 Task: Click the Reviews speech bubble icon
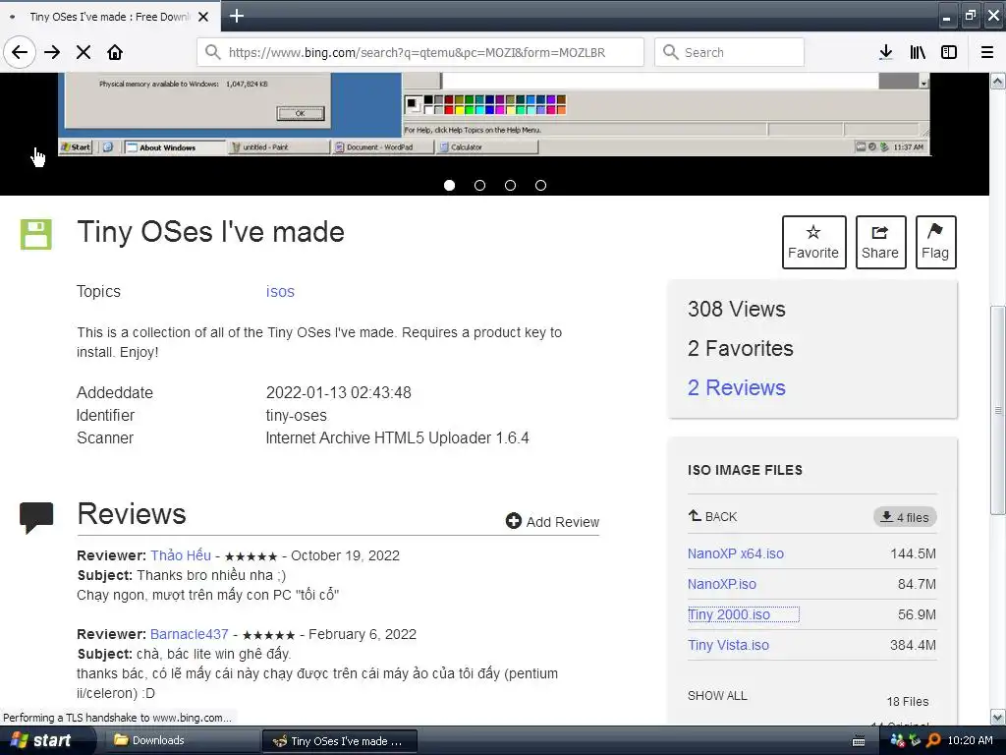[36, 517]
